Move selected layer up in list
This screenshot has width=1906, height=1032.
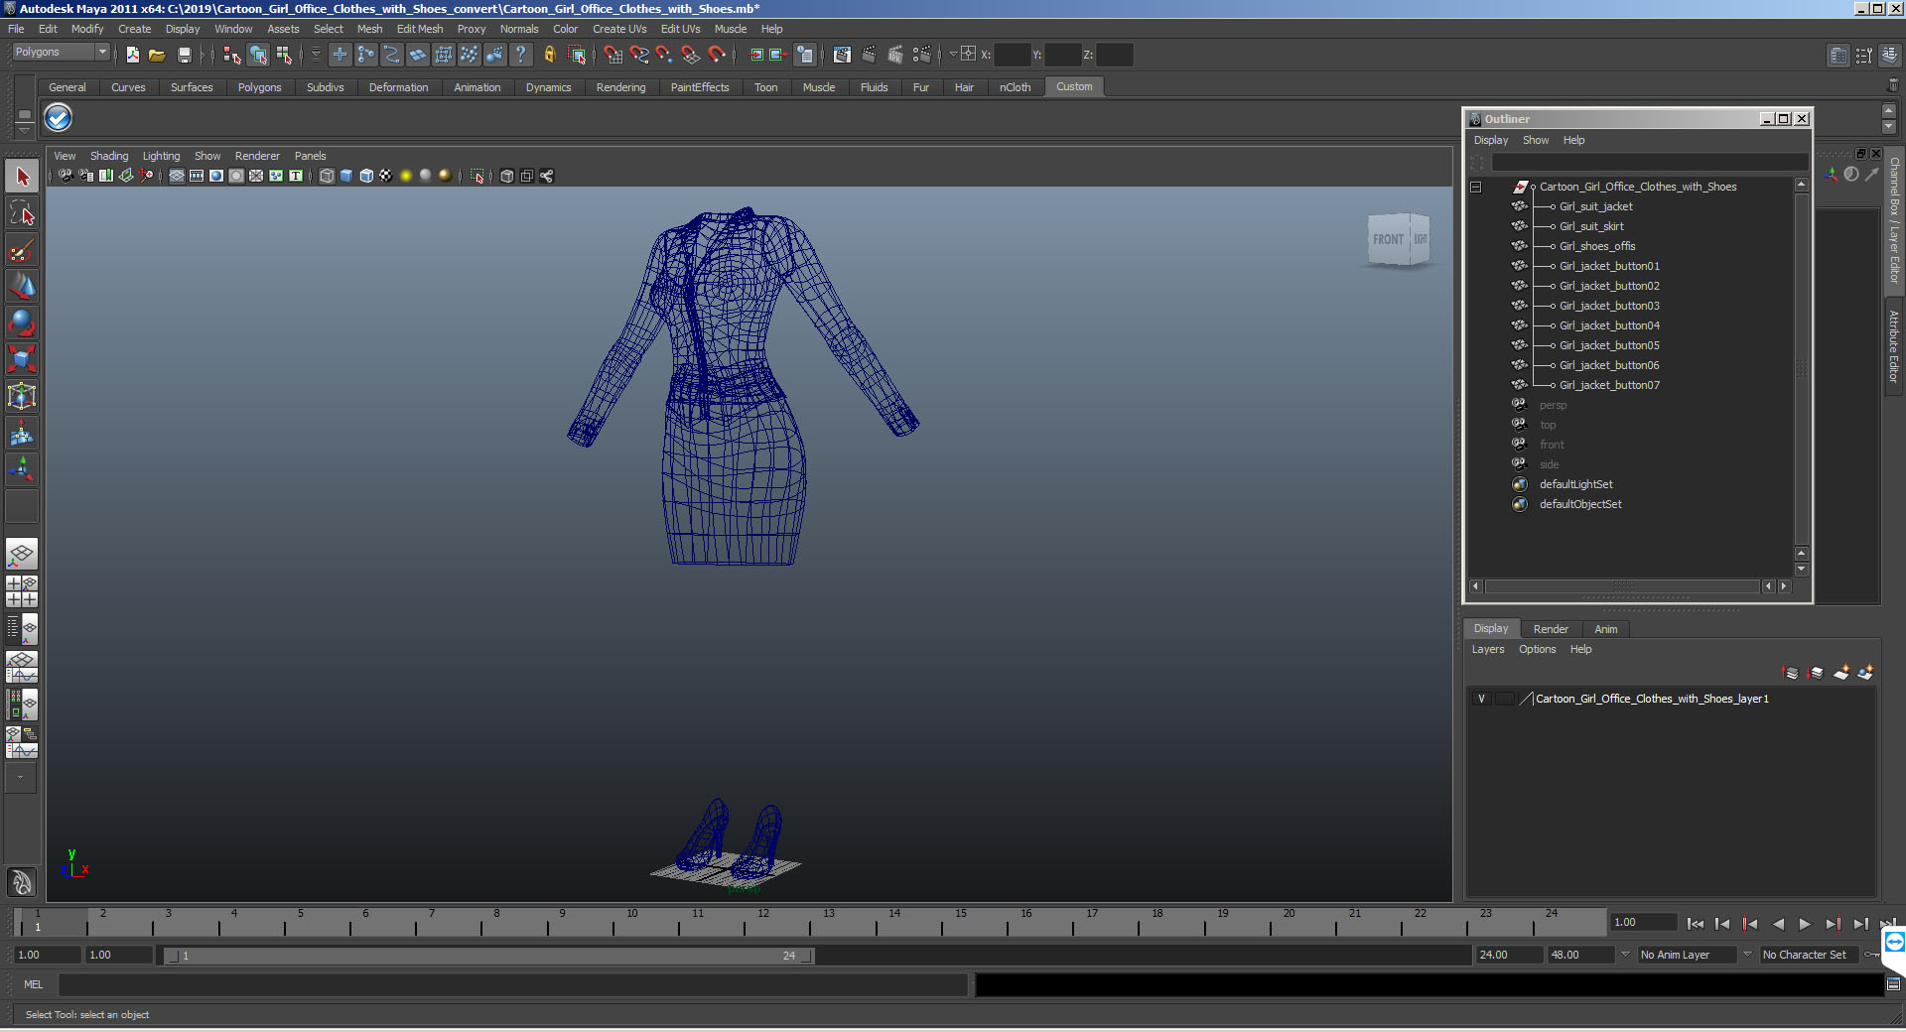pos(1791,673)
